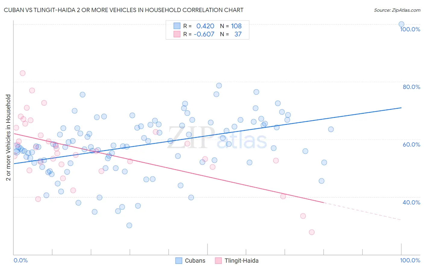
Task: Select the N = 108 sample count
Action: coord(231,26)
